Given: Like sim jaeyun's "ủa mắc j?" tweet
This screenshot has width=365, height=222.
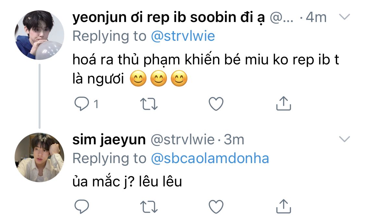Looking at the screenshot, I should coord(216,206).
